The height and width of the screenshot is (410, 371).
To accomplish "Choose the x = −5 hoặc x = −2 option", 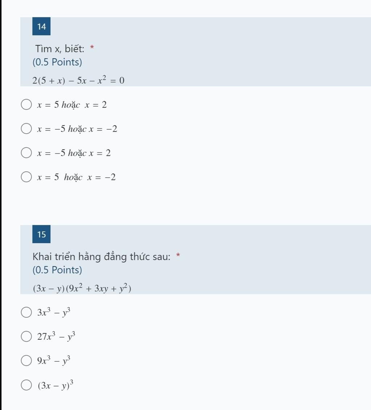I will click(x=26, y=129).
